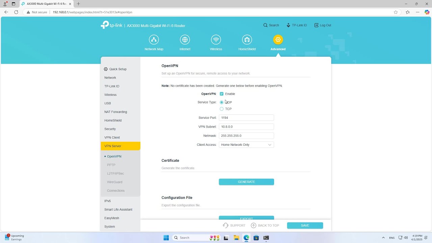Screen dimensions: 432x243
Task: Show hidden system tray icons chevron
Action: pos(383,238)
